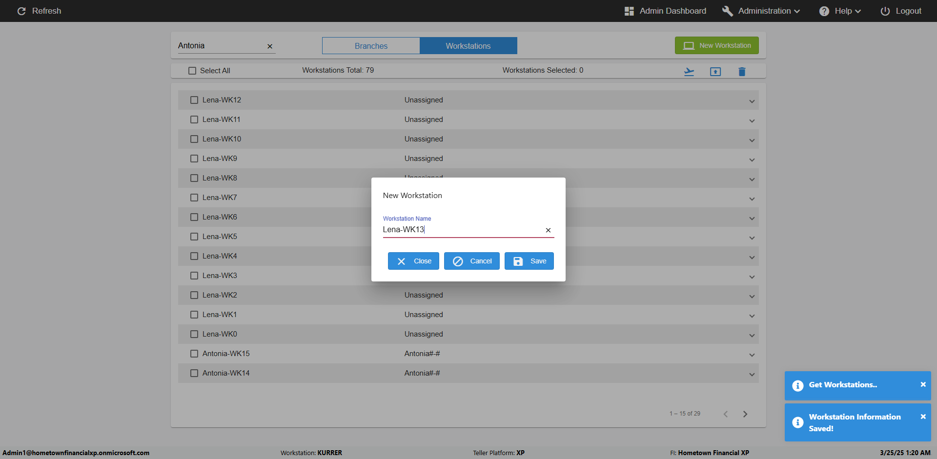The image size is (937, 459).
Task: Click the upload box icon in toolbar
Action: pyautogui.click(x=715, y=72)
